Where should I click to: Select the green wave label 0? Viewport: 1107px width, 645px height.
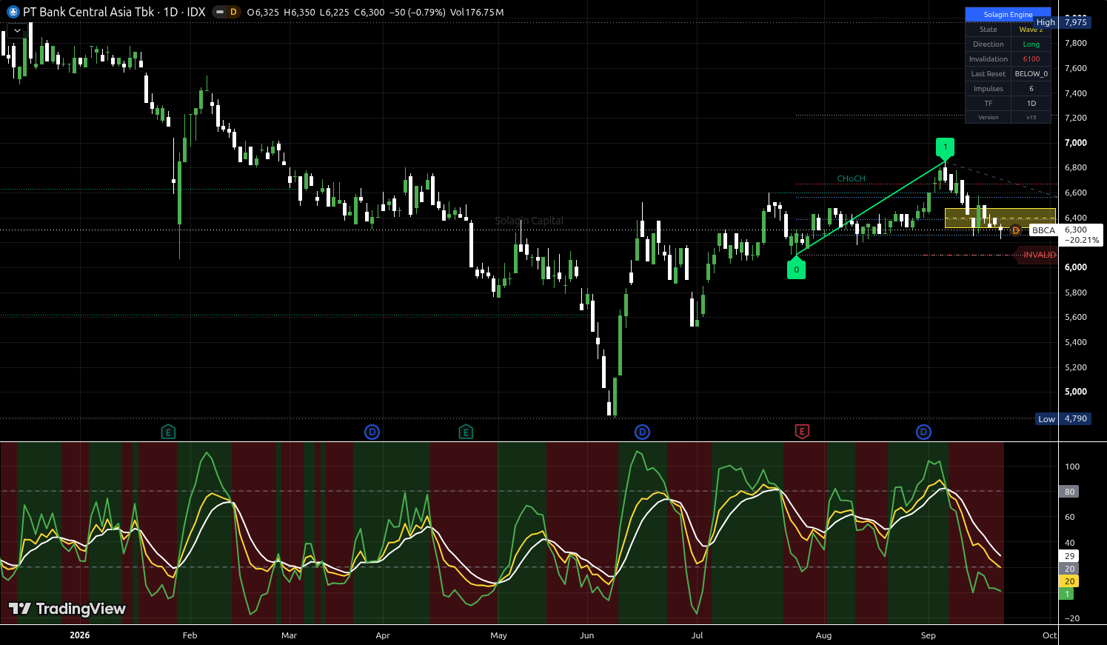(x=796, y=269)
